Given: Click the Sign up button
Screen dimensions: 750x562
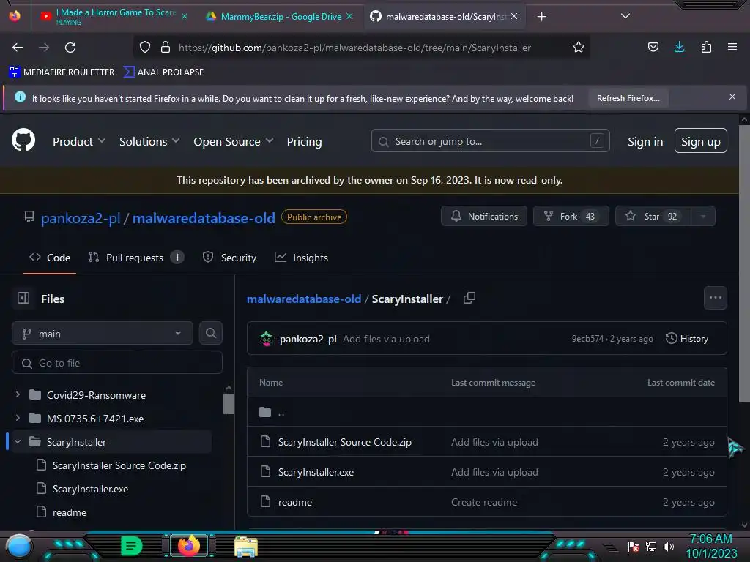Looking at the screenshot, I should 701,141.
